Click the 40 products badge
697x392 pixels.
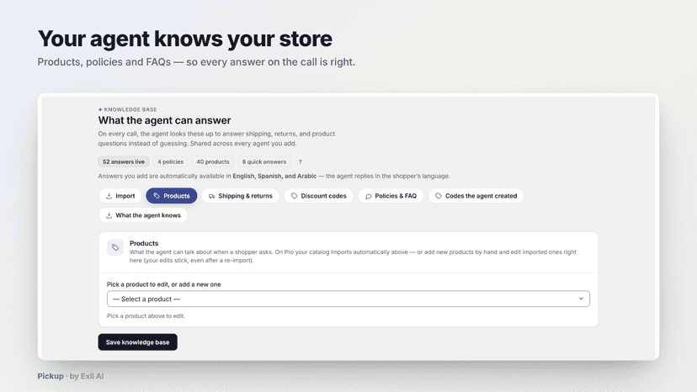[213, 162]
